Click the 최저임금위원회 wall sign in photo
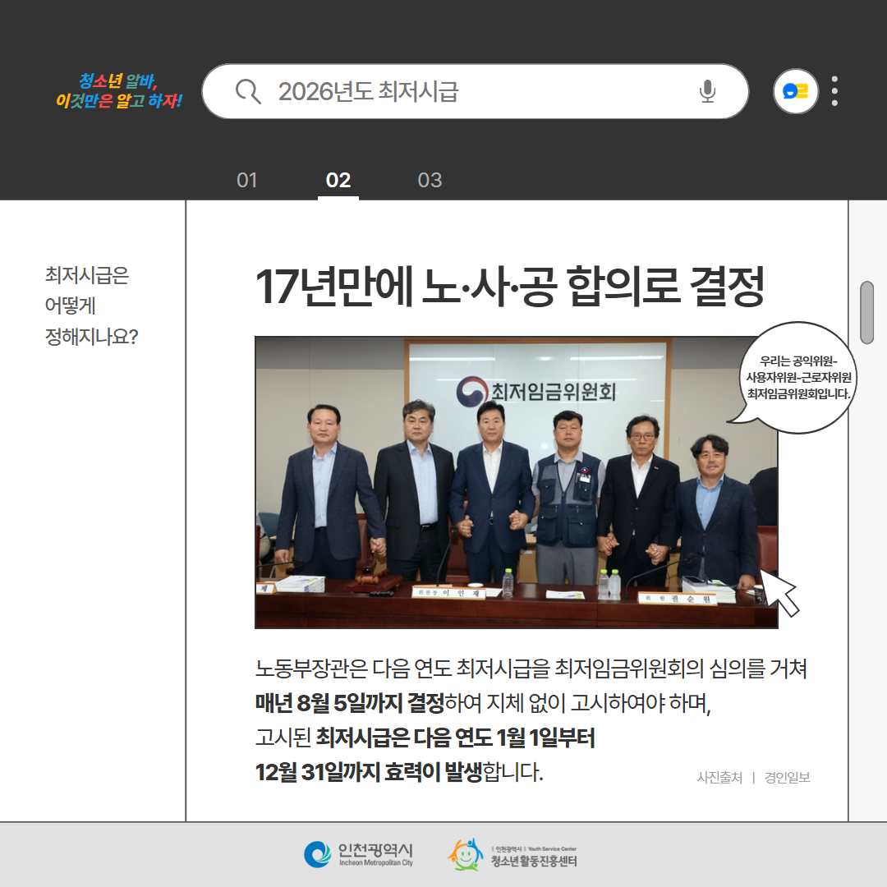 pyautogui.click(x=538, y=391)
